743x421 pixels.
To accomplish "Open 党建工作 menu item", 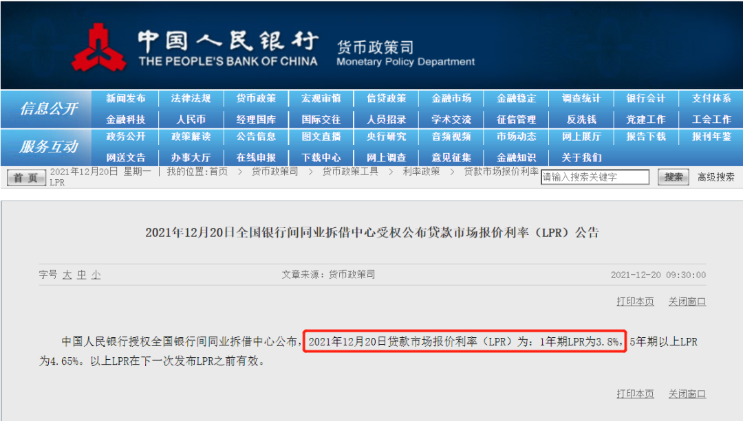I will pos(646,120).
